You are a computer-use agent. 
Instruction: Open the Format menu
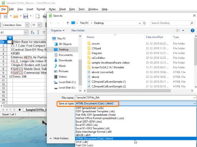pyautogui.click(x=41, y=9)
